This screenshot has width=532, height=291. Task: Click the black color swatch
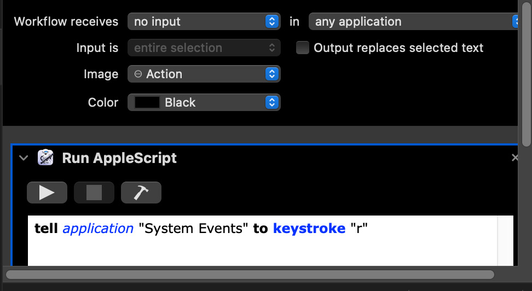coord(147,102)
